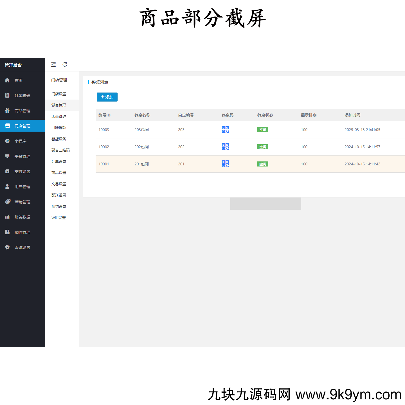
Task: Click the 小程序 icon in sidebar
Action: click(x=7, y=141)
